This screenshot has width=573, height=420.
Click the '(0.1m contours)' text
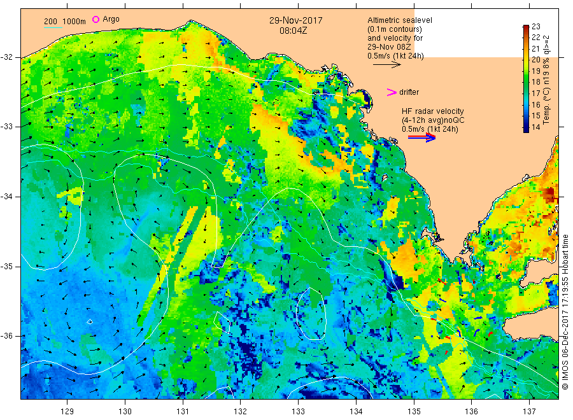pos(395,29)
